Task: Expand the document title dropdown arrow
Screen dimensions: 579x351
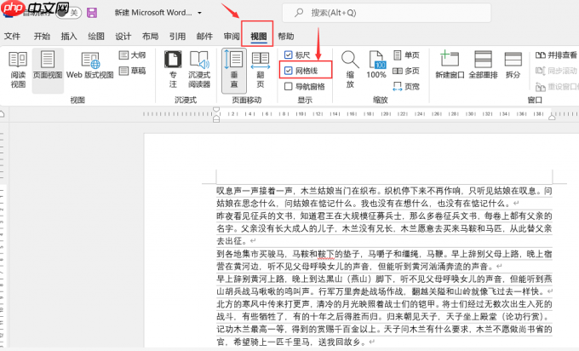Action: pyautogui.click(x=200, y=13)
